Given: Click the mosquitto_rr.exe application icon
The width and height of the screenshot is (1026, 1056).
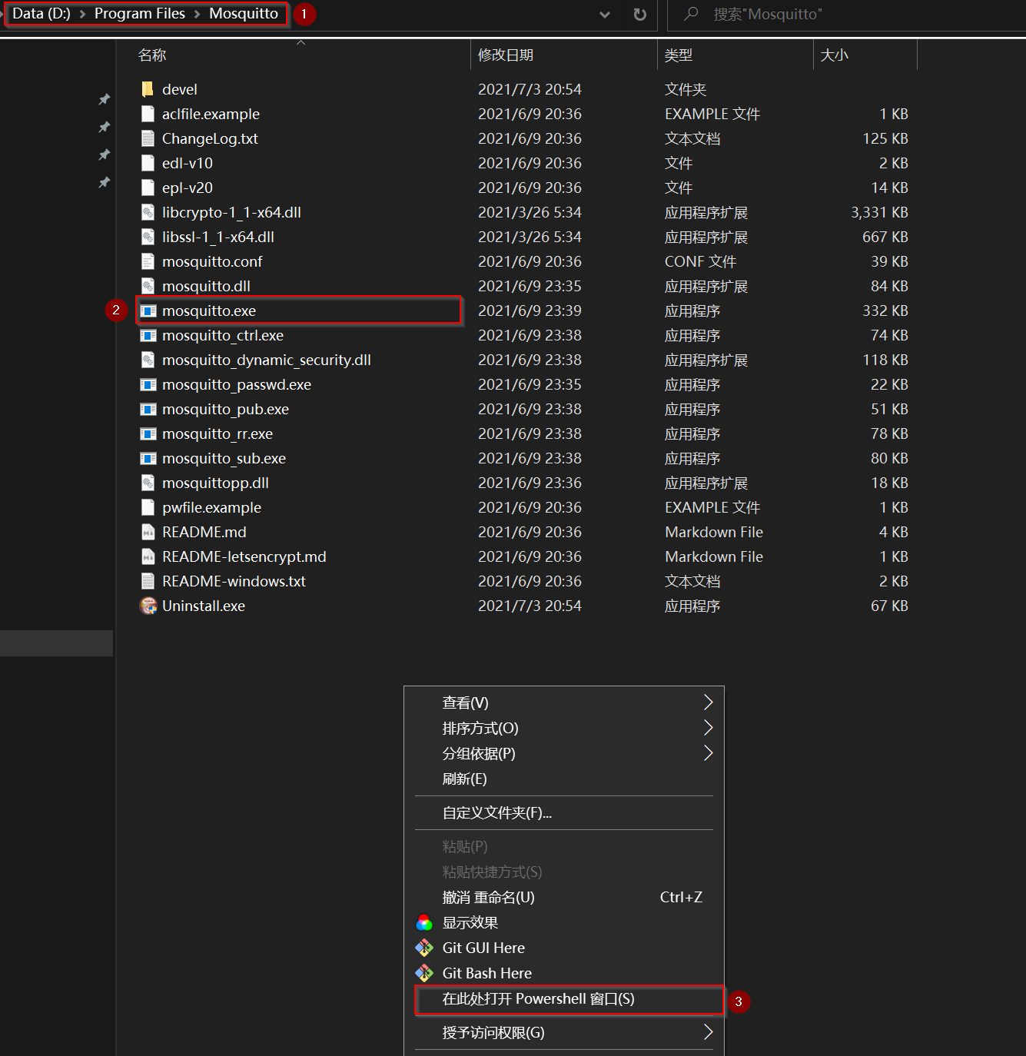Looking at the screenshot, I should (x=148, y=433).
